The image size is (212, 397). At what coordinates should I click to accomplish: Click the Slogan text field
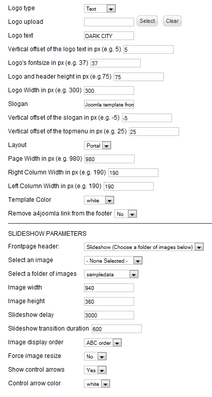coord(109,104)
